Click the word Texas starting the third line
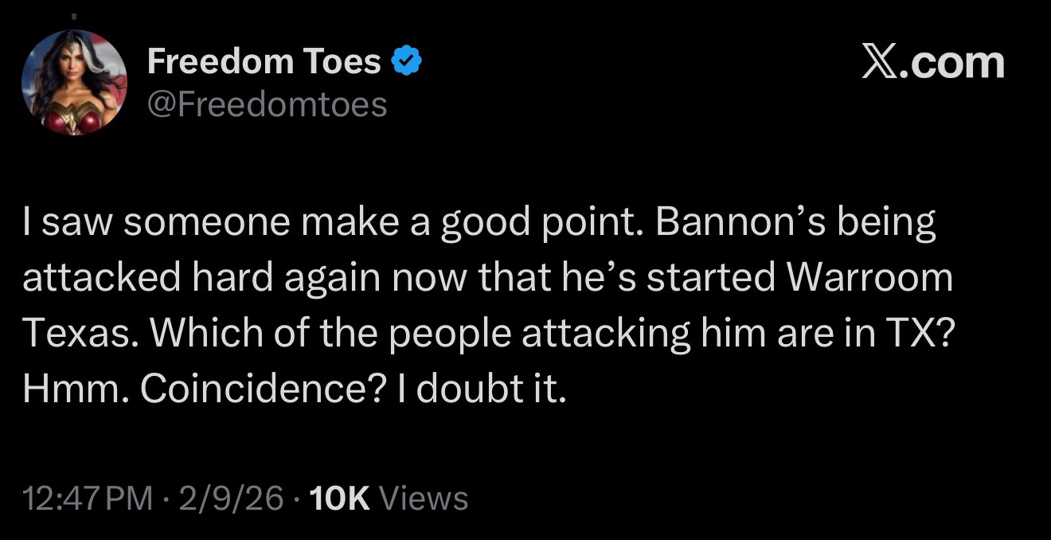The image size is (1051, 540). pyautogui.click(x=72, y=333)
